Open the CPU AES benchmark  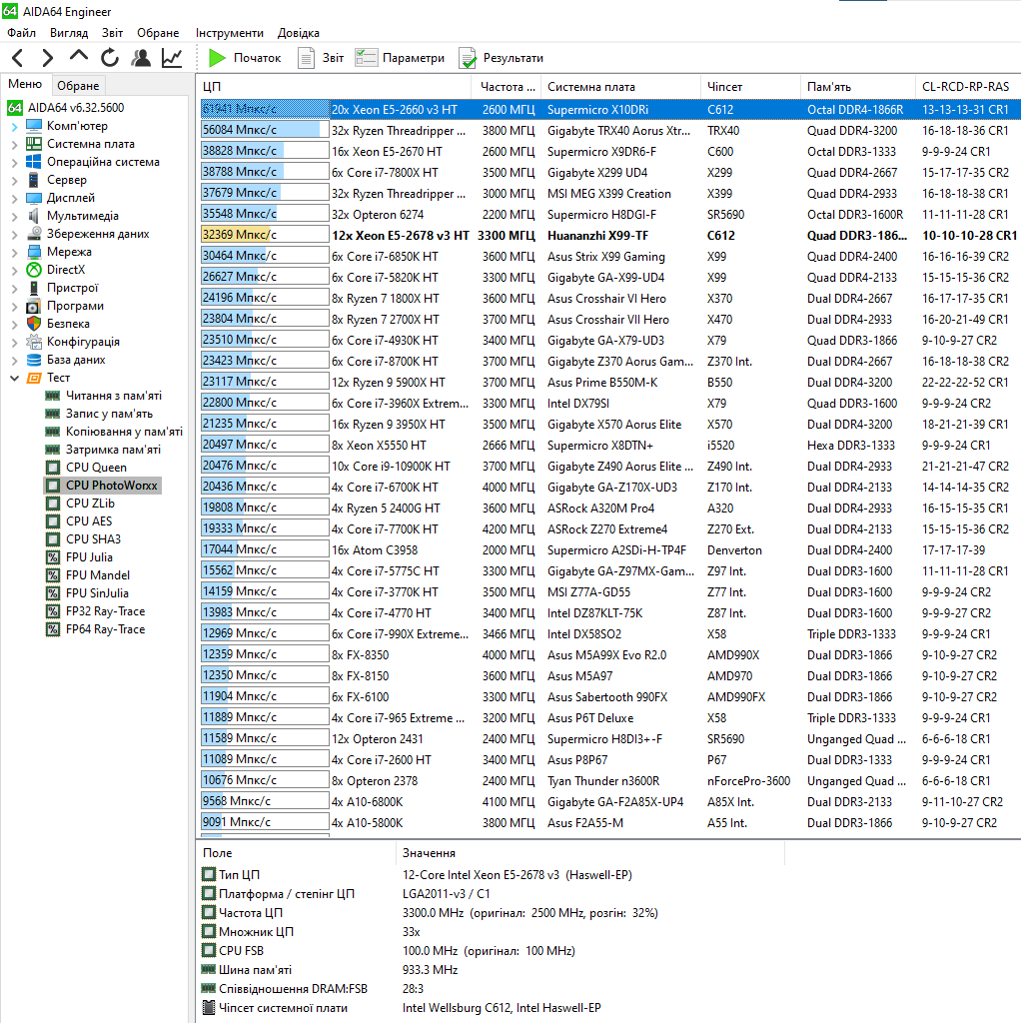(x=79, y=521)
